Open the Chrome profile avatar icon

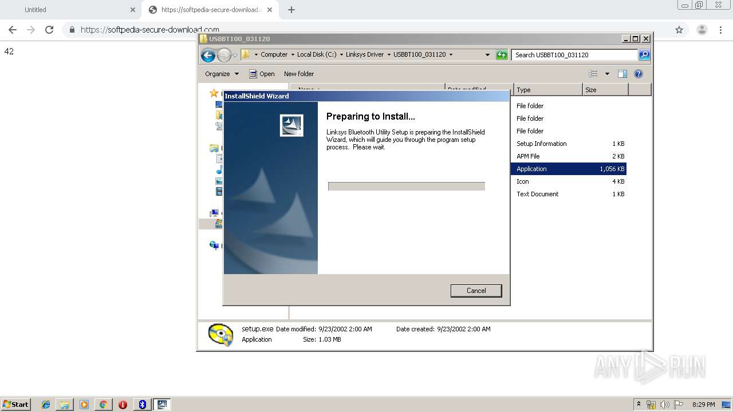702,30
